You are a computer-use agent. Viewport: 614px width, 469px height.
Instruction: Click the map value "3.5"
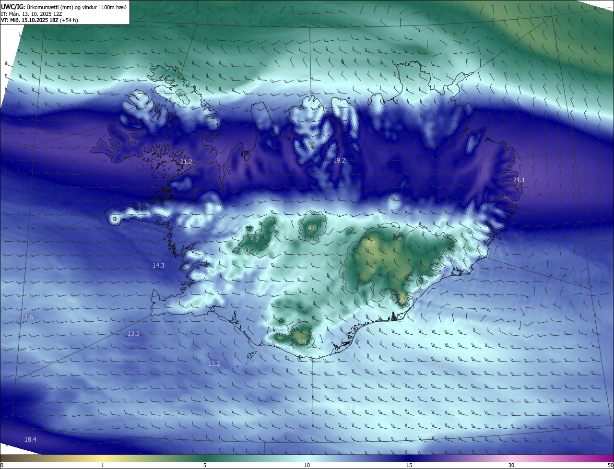tap(302, 342)
